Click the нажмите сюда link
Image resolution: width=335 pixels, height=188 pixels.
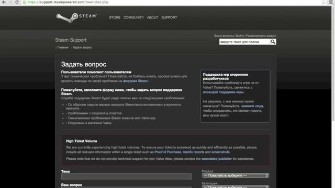tap(252, 106)
